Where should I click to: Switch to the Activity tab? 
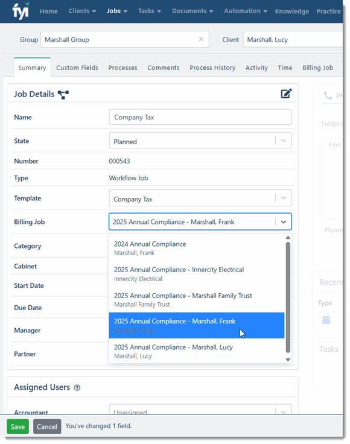click(256, 68)
